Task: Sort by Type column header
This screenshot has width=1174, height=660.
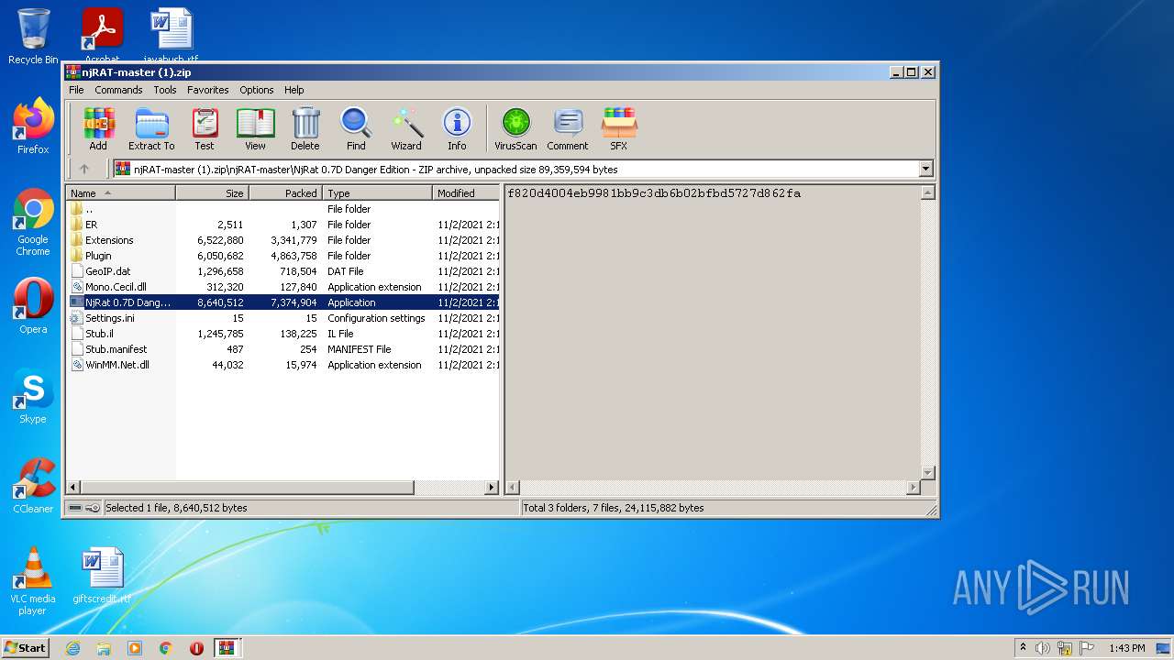Action: pos(377,193)
